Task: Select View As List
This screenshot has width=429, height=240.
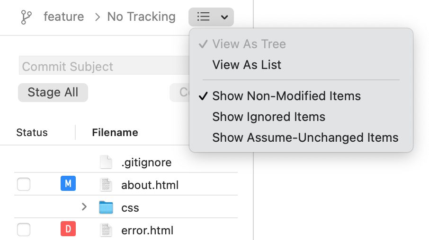Action: pos(247,65)
